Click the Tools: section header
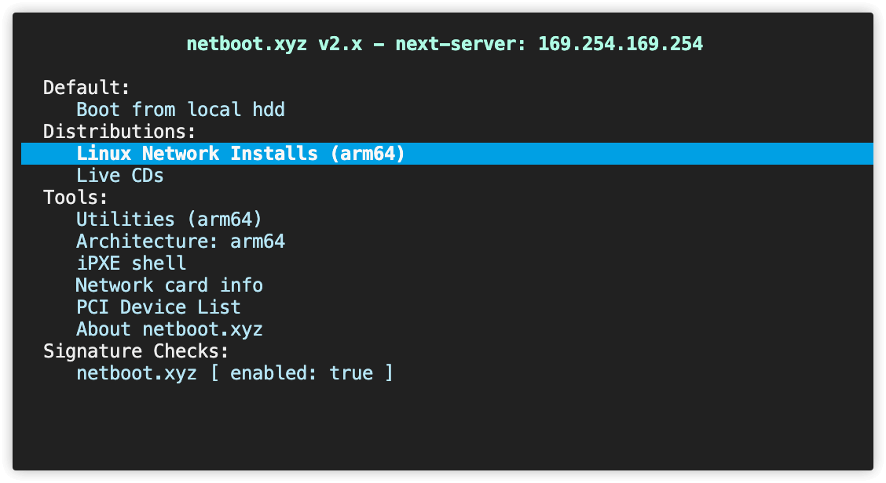 coord(75,197)
